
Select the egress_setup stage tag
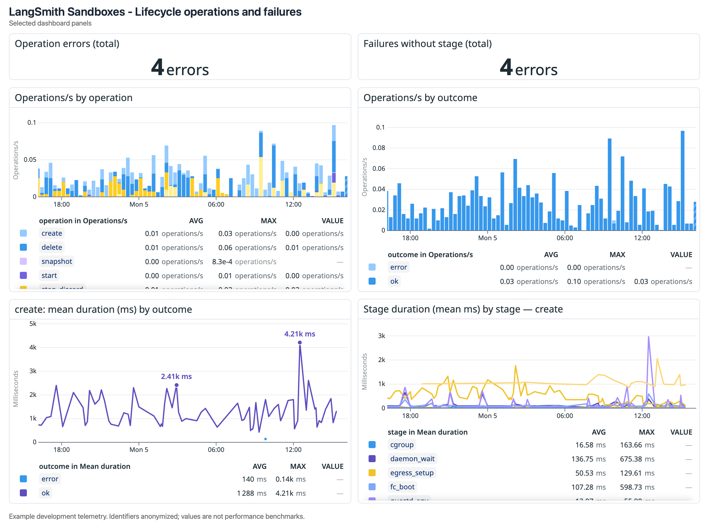pos(412,473)
